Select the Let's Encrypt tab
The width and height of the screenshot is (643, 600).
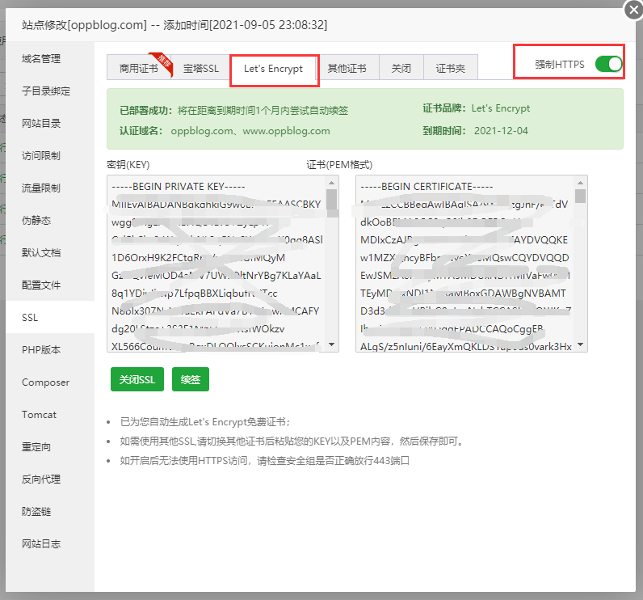pos(274,69)
